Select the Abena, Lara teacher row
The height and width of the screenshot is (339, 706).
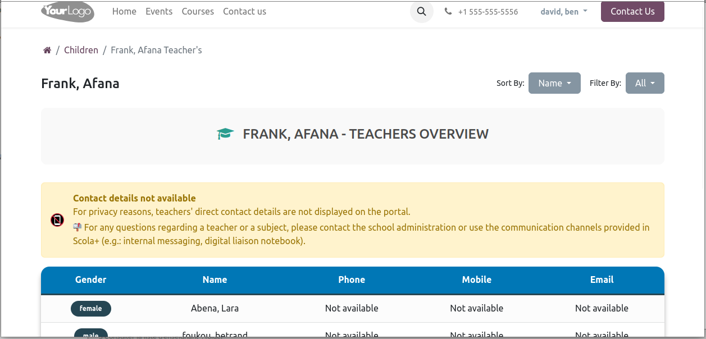[x=215, y=309]
